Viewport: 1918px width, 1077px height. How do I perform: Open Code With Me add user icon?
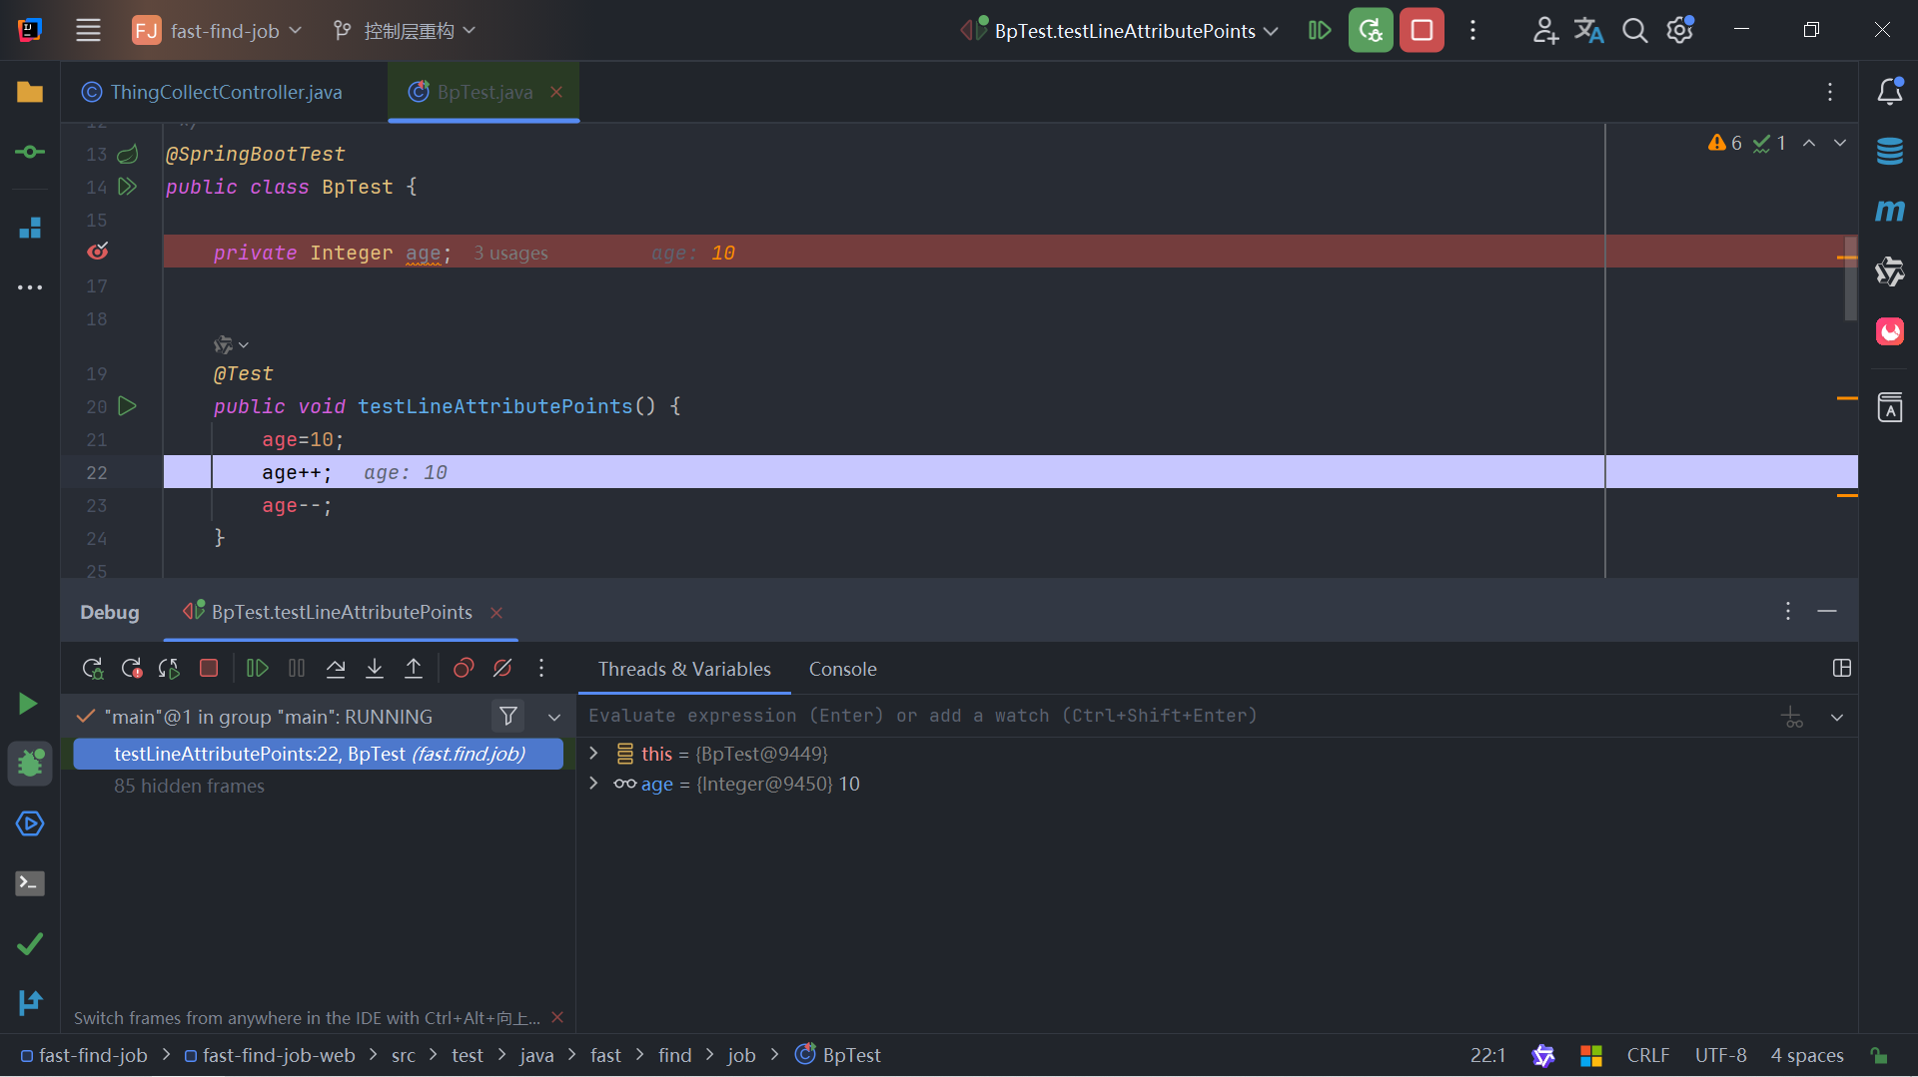(1545, 31)
